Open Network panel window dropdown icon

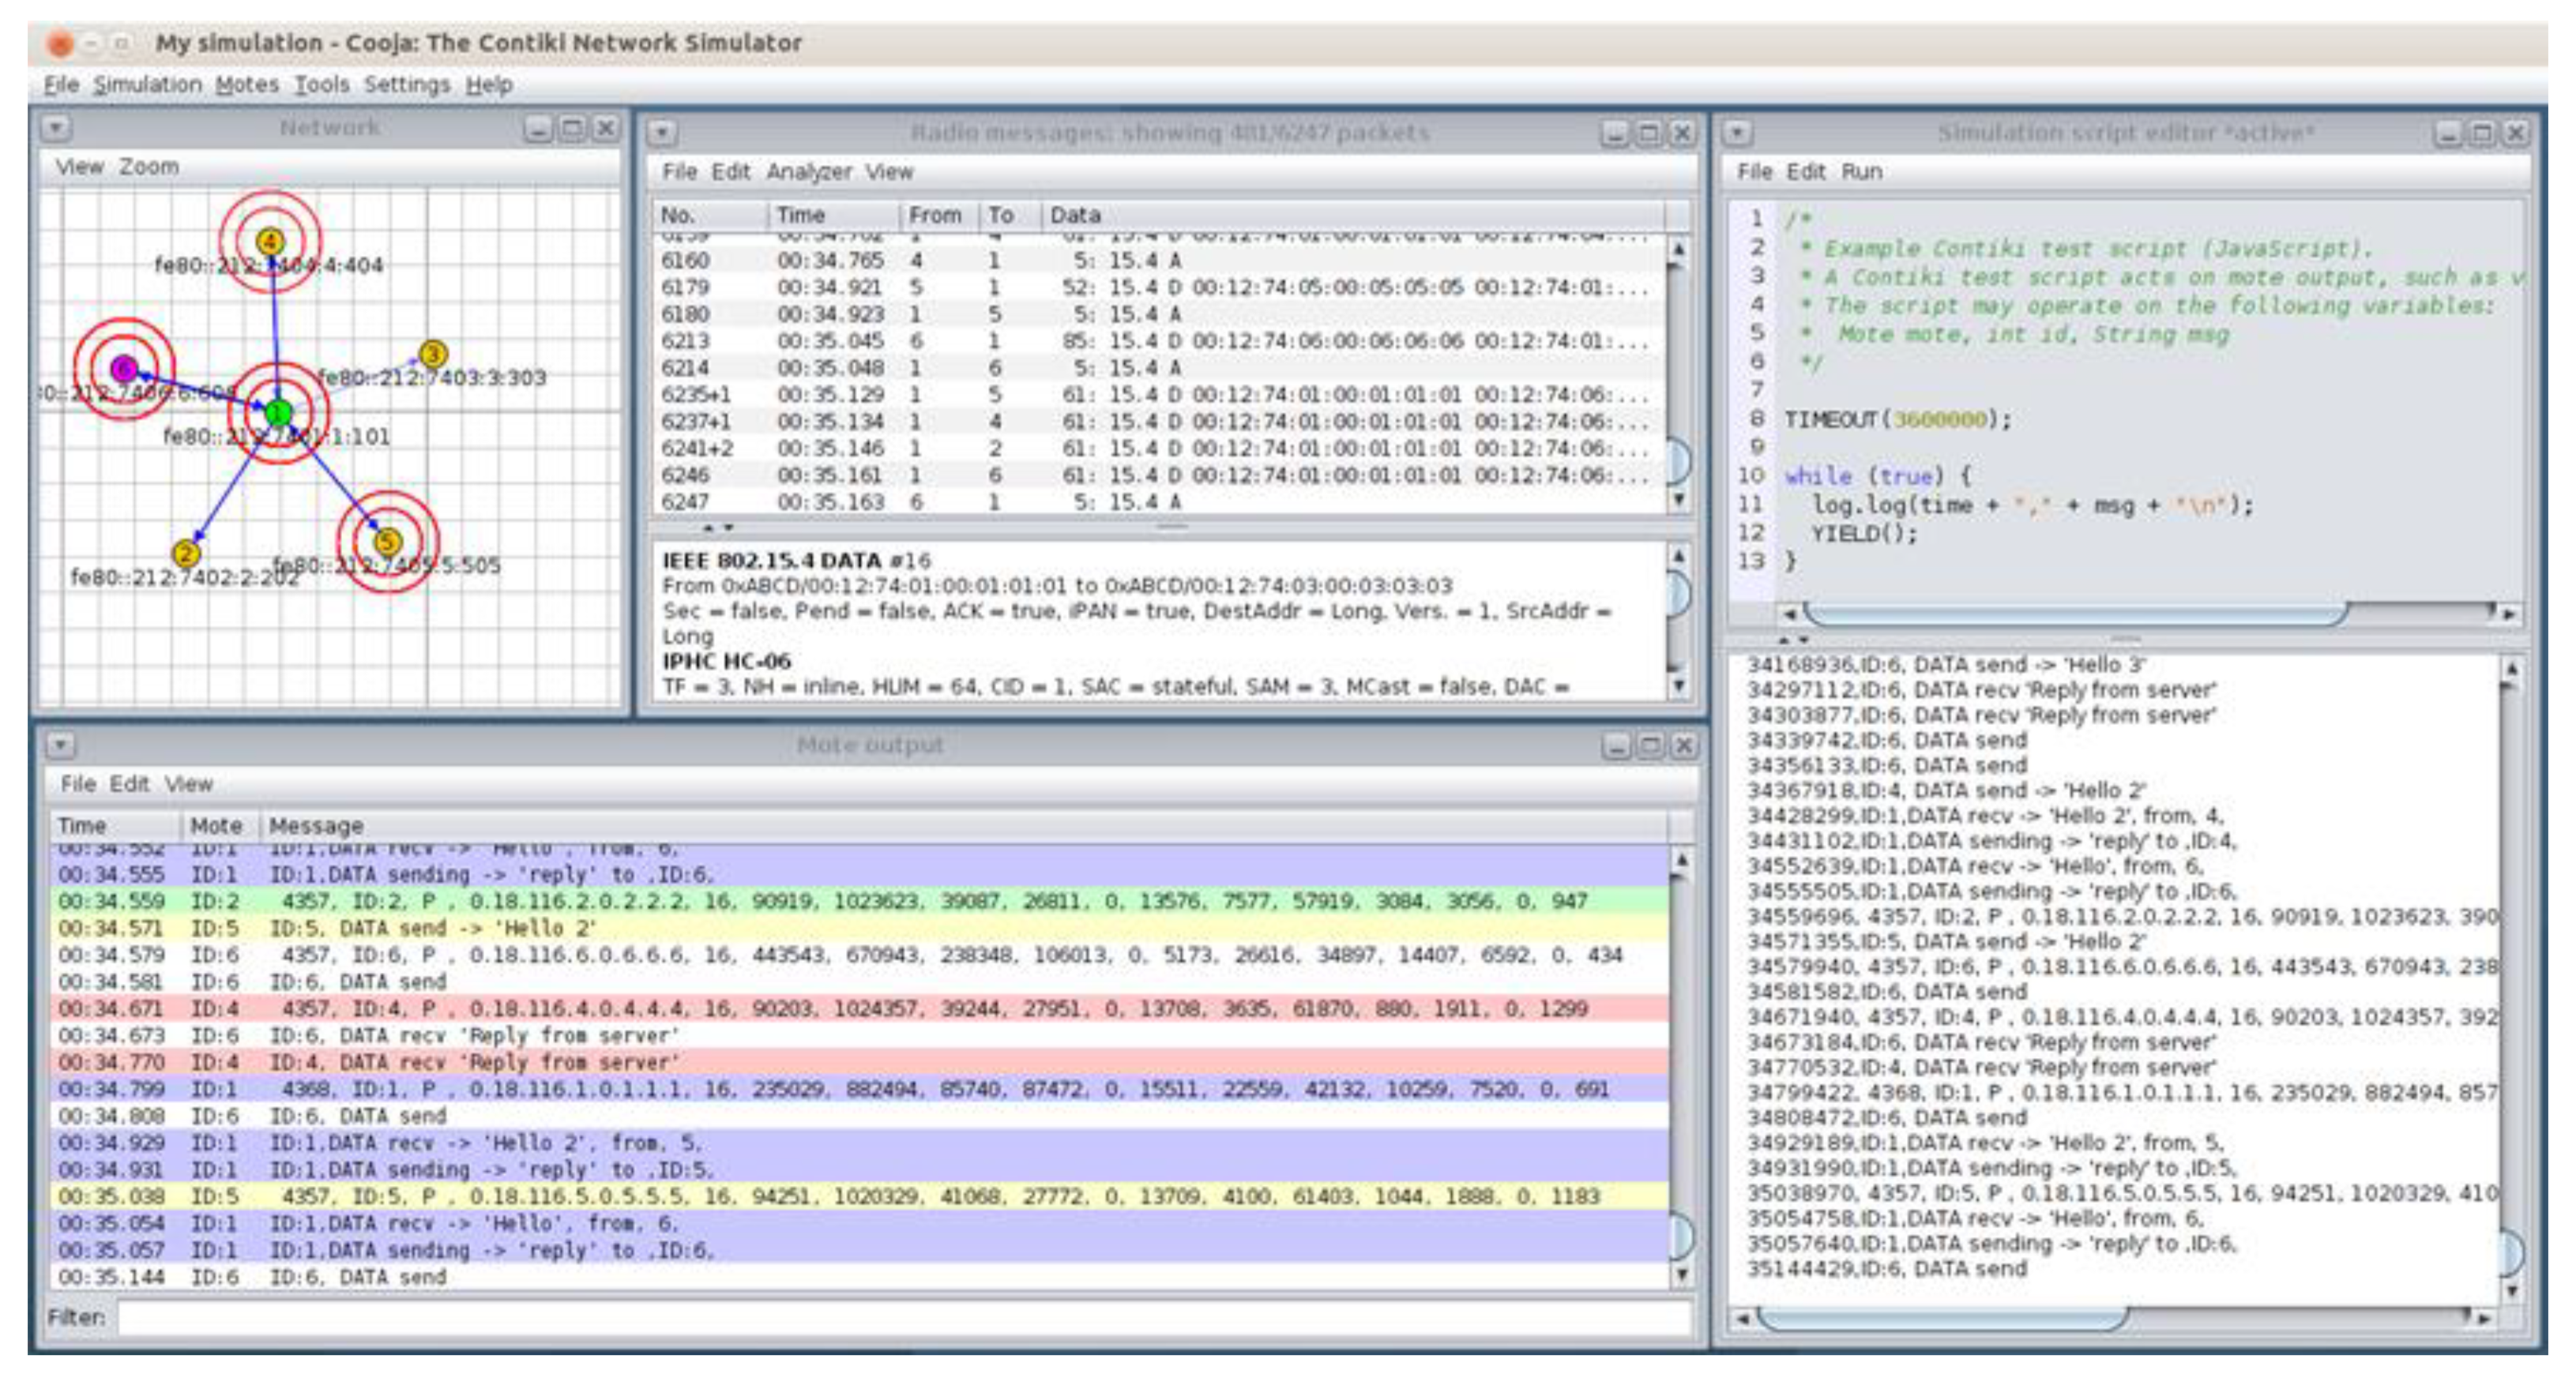click(x=56, y=128)
